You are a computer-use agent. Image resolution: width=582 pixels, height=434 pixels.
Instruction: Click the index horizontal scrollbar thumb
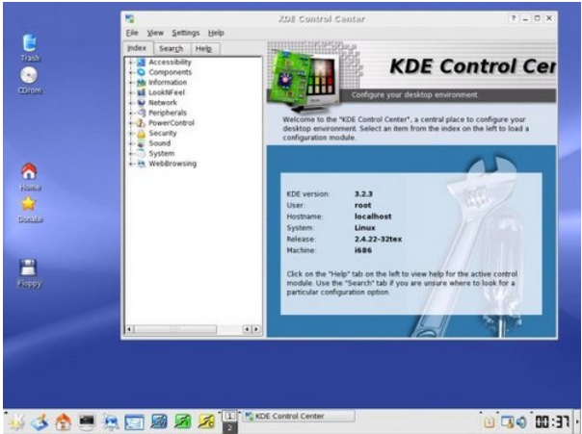click(x=175, y=329)
